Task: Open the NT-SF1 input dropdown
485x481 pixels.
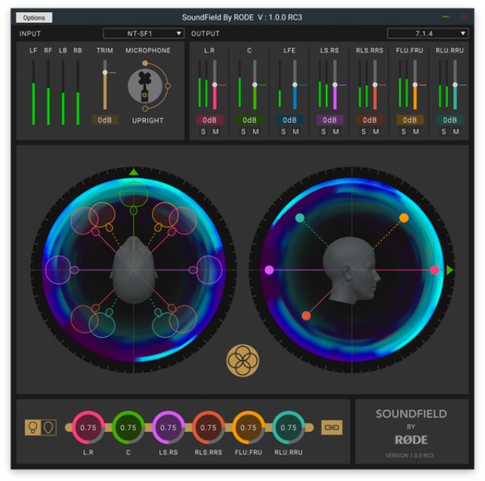Action: coord(143,33)
